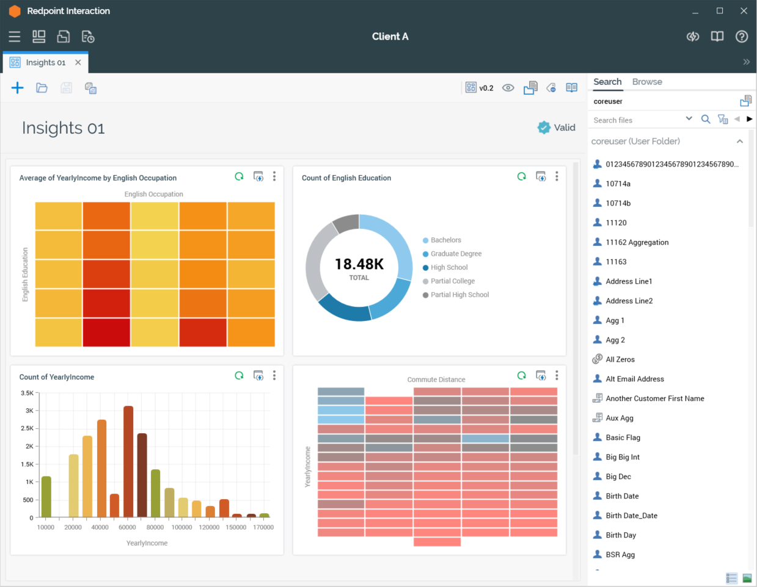Open the help question mark icon
The height and width of the screenshot is (587, 757).
pyautogui.click(x=741, y=37)
